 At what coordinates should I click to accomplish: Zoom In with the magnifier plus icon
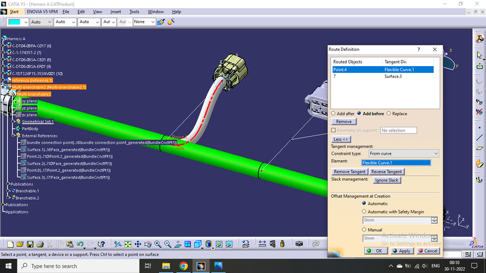click(x=158, y=244)
